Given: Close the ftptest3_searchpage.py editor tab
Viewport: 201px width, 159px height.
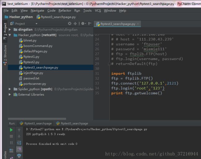Looking at the screenshot, I should tap(138, 24).
